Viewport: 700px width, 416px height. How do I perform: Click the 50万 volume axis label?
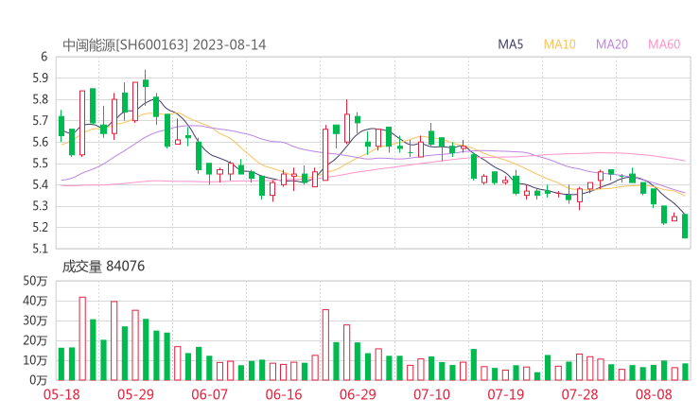point(35,281)
